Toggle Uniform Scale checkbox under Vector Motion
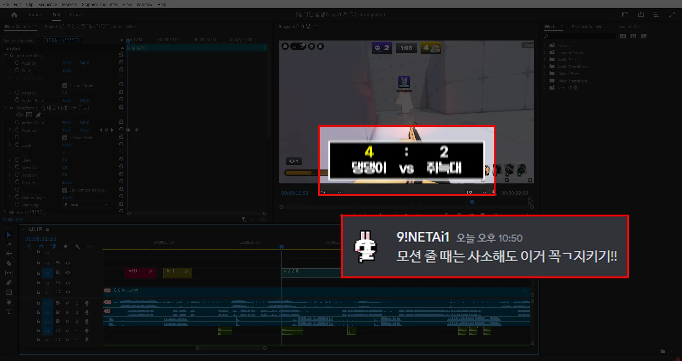Image resolution: width=682 pixels, height=361 pixels. point(65,86)
